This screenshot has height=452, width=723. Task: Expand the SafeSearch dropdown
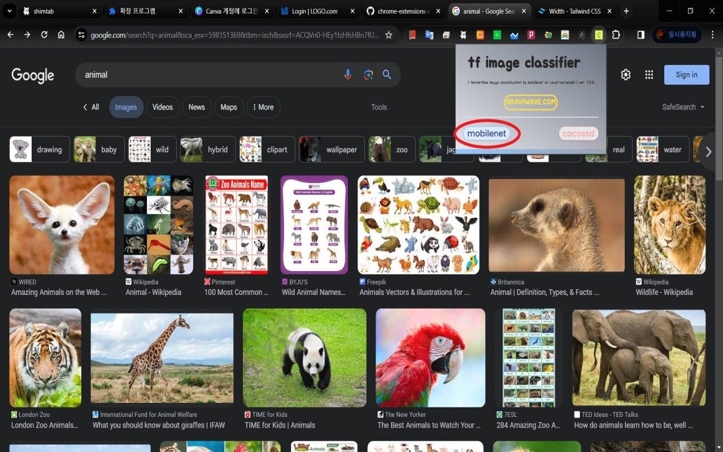(x=683, y=107)
